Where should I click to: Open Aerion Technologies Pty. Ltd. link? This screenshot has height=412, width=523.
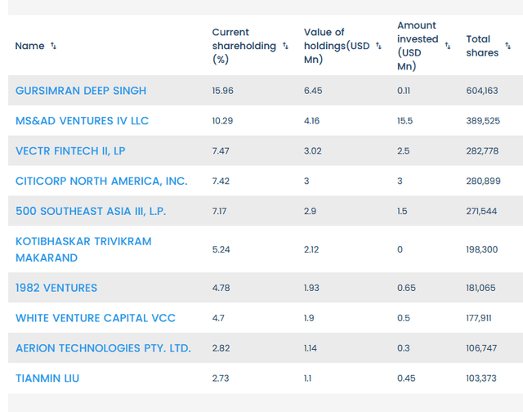pos(103,348)
